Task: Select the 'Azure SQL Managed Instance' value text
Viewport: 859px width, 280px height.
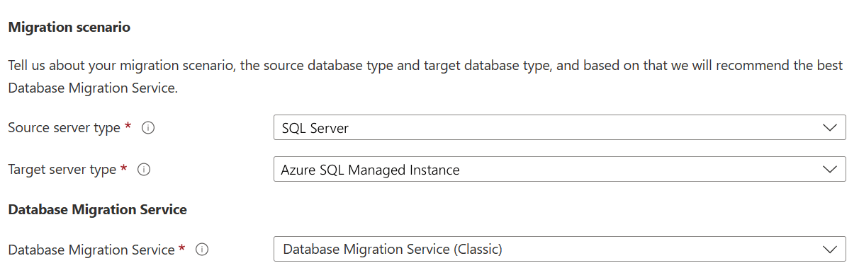Action: (x=371, y=170)
